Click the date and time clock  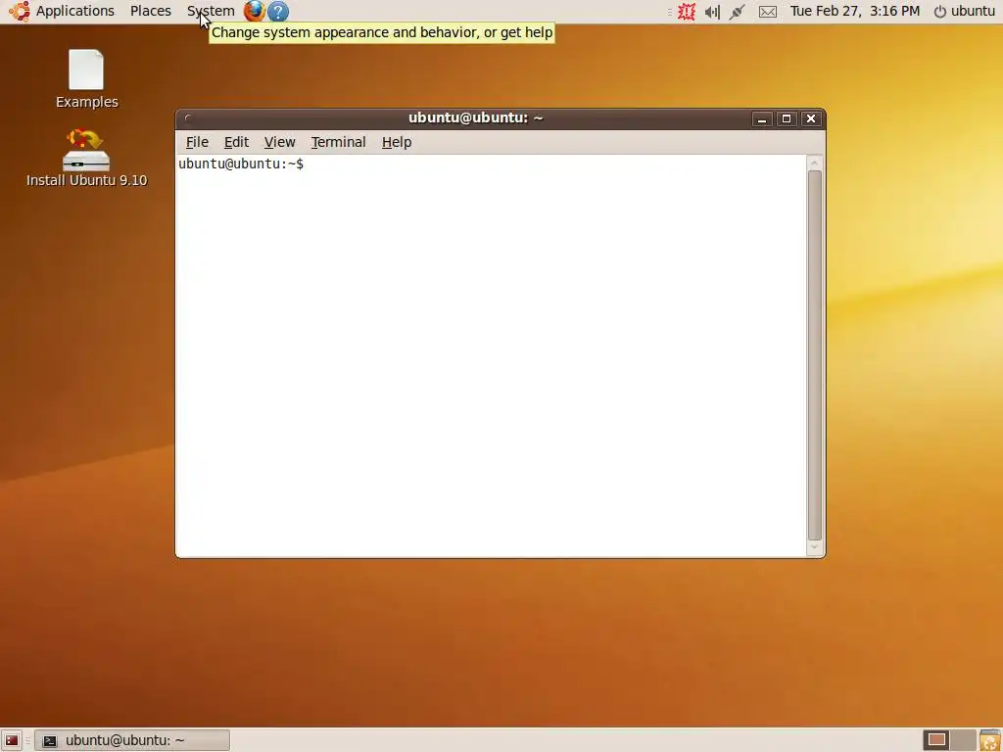point(854,11)
